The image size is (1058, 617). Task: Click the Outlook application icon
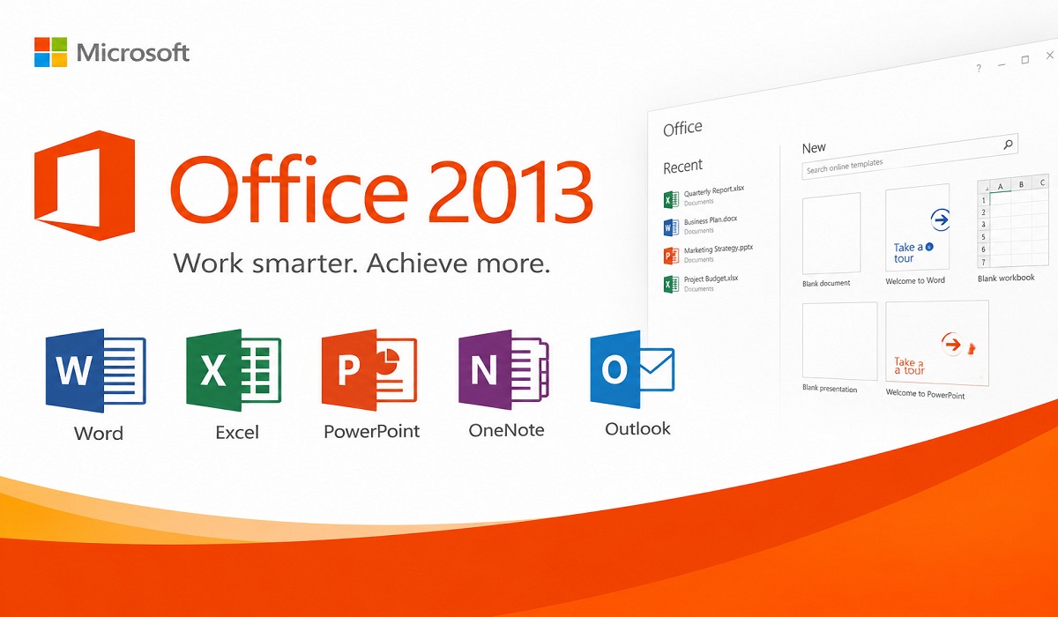(632, 370)
